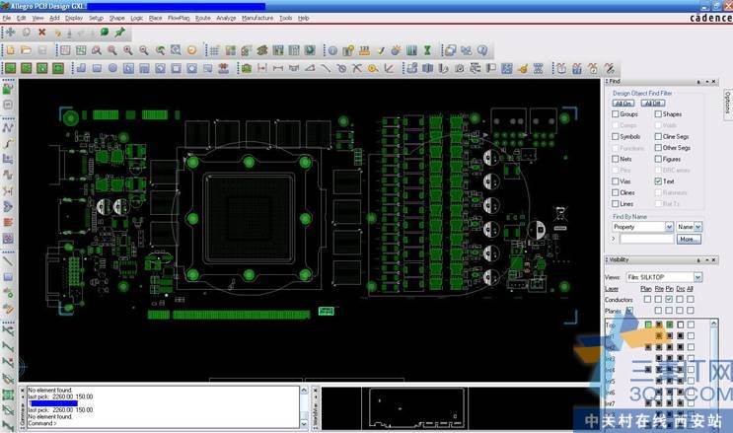Enable the Shapes checkbox in Find filter
This screenshot has height=433, width=733.
(658, 114)
